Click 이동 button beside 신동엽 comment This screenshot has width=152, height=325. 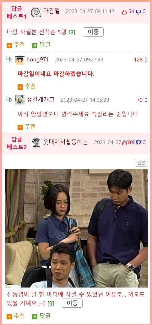tap(72, 303)
